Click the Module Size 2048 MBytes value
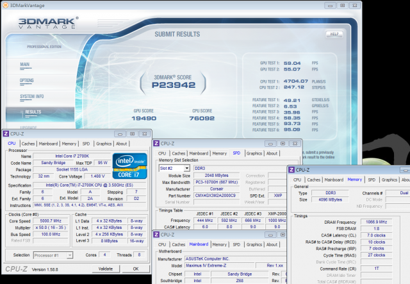Viewport: 410px width, 284px height. [217, 176]
